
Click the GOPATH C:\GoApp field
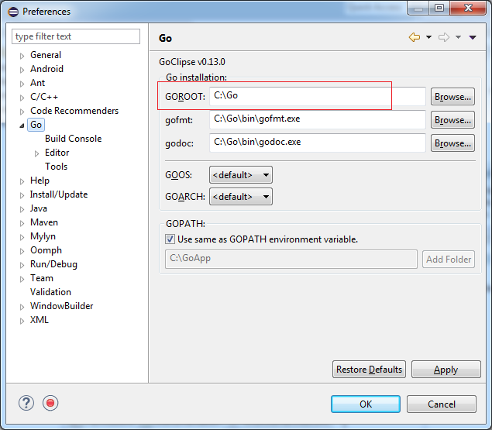[x=291, y=259]
